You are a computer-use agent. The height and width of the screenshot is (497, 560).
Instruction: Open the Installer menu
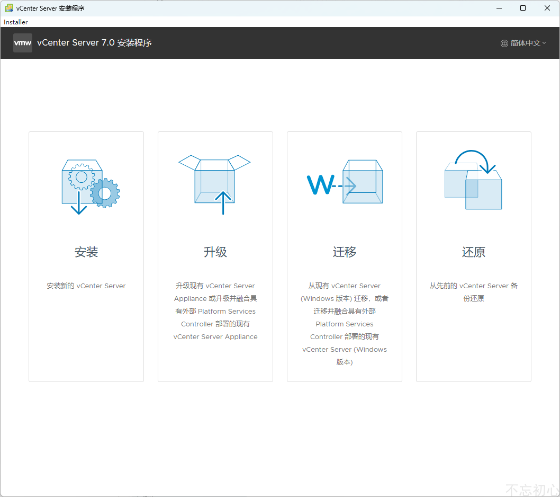click(16, 22)
